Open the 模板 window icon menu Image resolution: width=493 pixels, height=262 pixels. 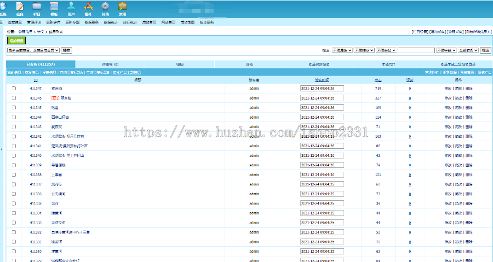(x=54, y=8)
